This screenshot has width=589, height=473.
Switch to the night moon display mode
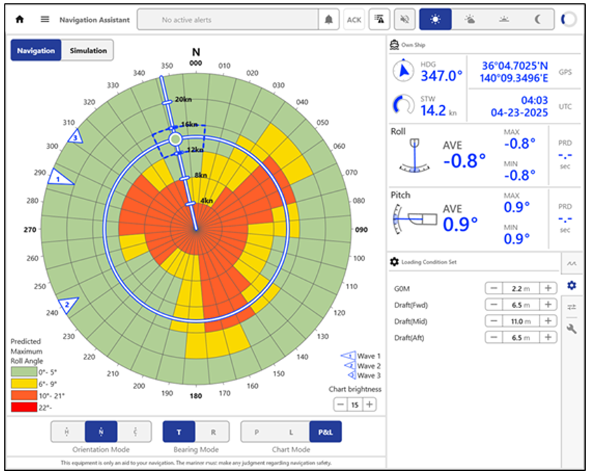pyautogui.click(x=538, y=19)
